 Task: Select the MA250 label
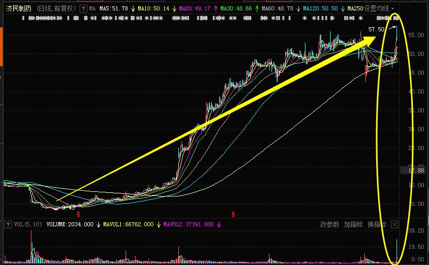(355, 9)
